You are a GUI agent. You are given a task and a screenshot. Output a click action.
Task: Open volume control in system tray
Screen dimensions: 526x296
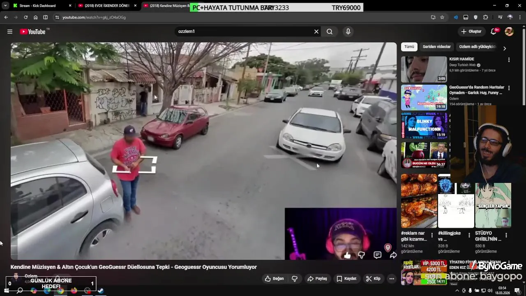490,291
